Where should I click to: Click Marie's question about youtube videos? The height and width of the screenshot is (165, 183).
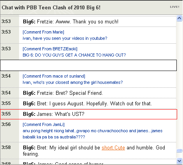click(65, 38)
